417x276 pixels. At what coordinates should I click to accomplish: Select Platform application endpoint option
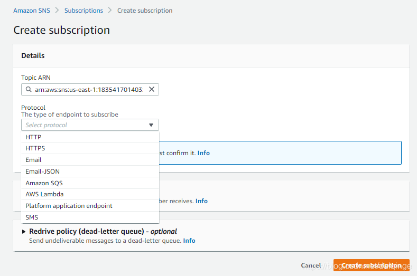point(90,206)
